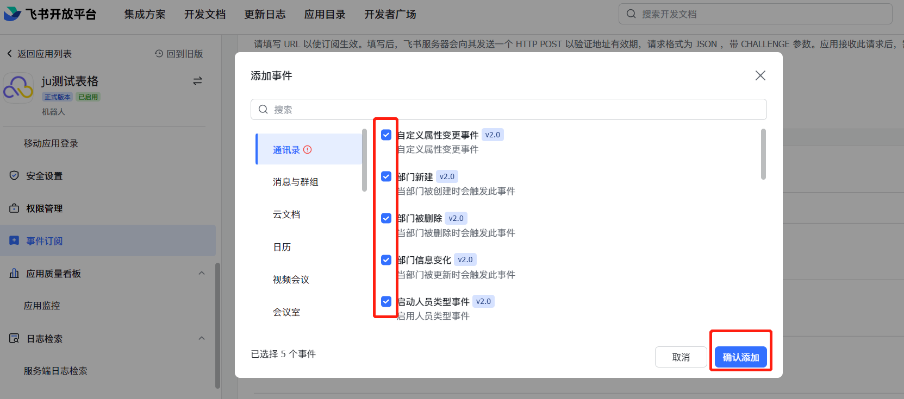Click the 确认添加 button
This screenshot has height=399, width=904.
pyautogui.click(x=741, y=357)
